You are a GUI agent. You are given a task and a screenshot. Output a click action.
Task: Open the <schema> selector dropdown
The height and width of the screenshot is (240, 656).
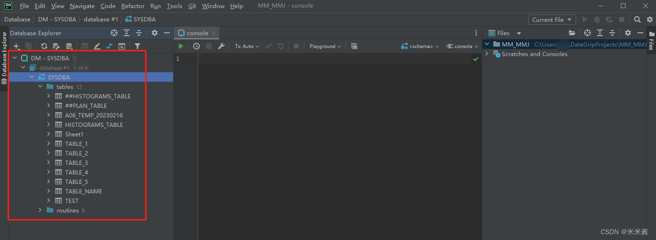421,46
